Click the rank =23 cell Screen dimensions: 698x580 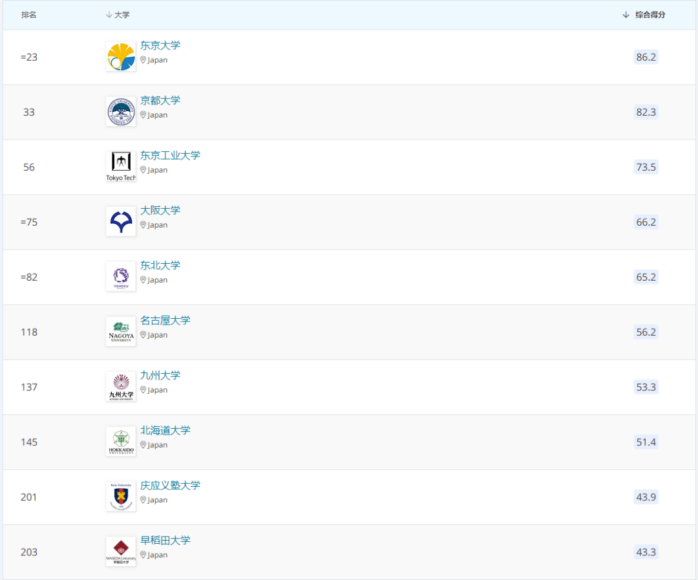[29, 57]
